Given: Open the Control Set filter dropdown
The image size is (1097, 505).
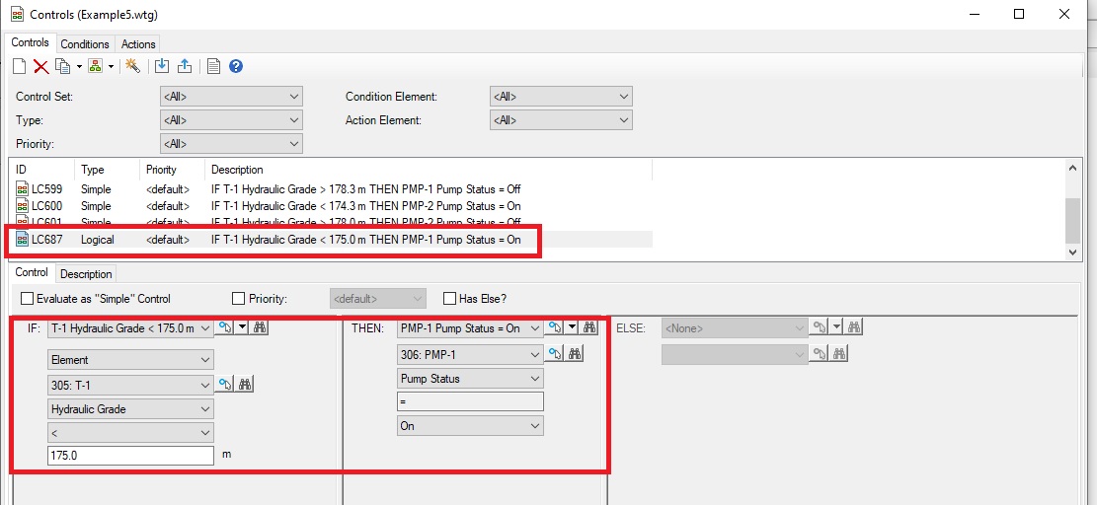Looking at the screenshot, I should click(x=231, y=97).
